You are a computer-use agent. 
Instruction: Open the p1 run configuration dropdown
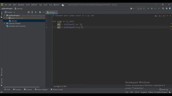click(141, 9)
